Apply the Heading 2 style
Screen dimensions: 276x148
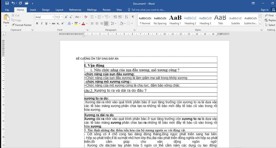click(190, 20)
